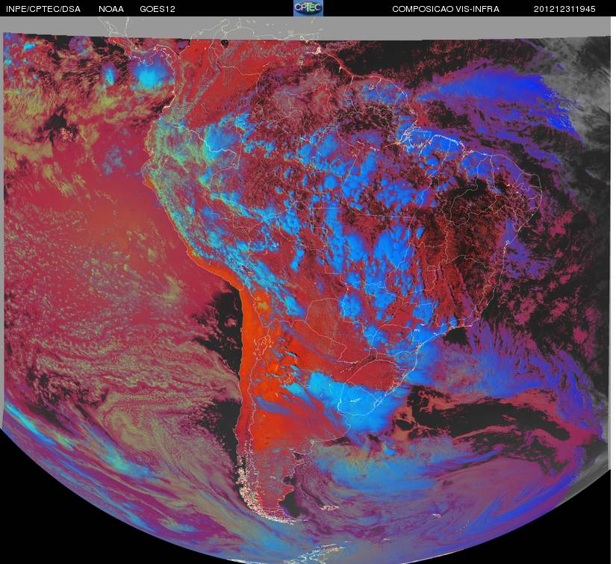Screen dimensions: 616x564
Task: Click the GOES12 satellite label
Action: coord(158,9)
